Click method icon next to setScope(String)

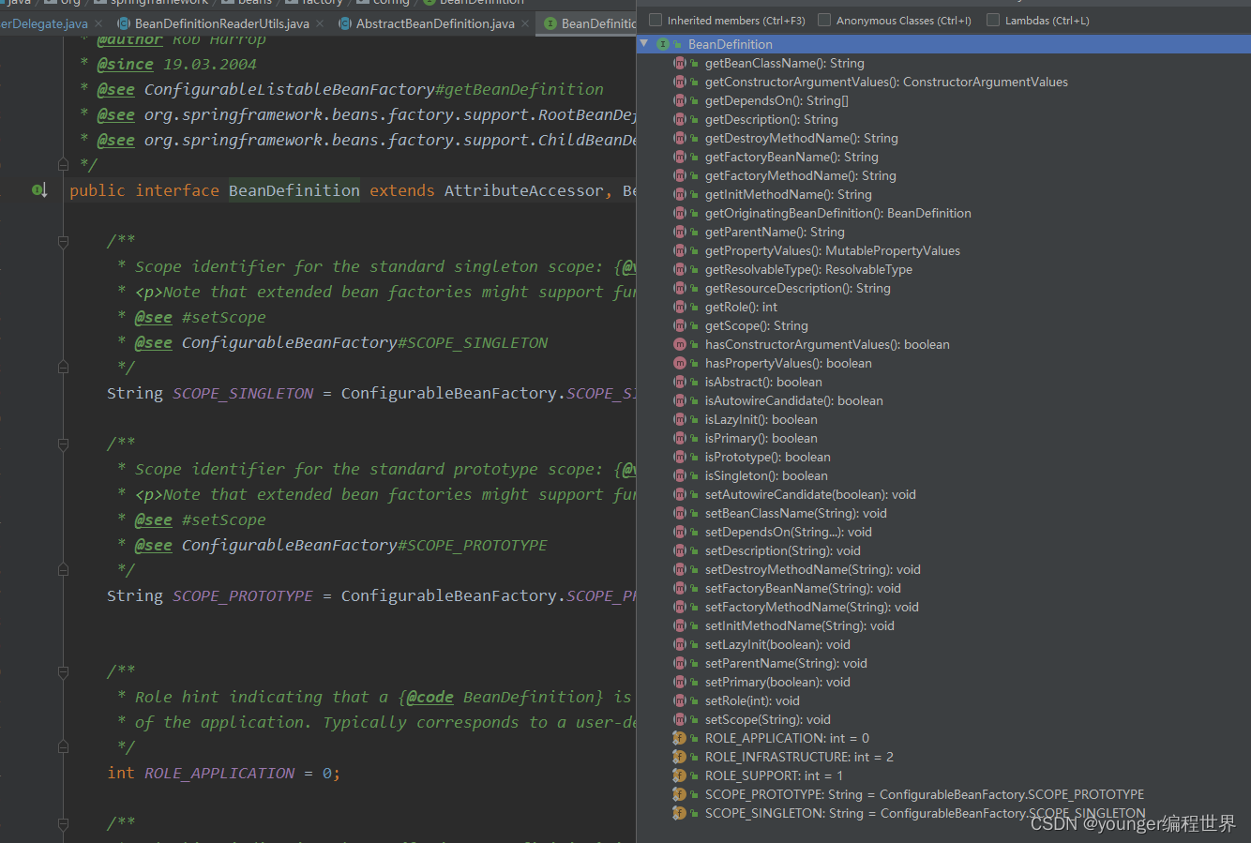click(680, 719)
